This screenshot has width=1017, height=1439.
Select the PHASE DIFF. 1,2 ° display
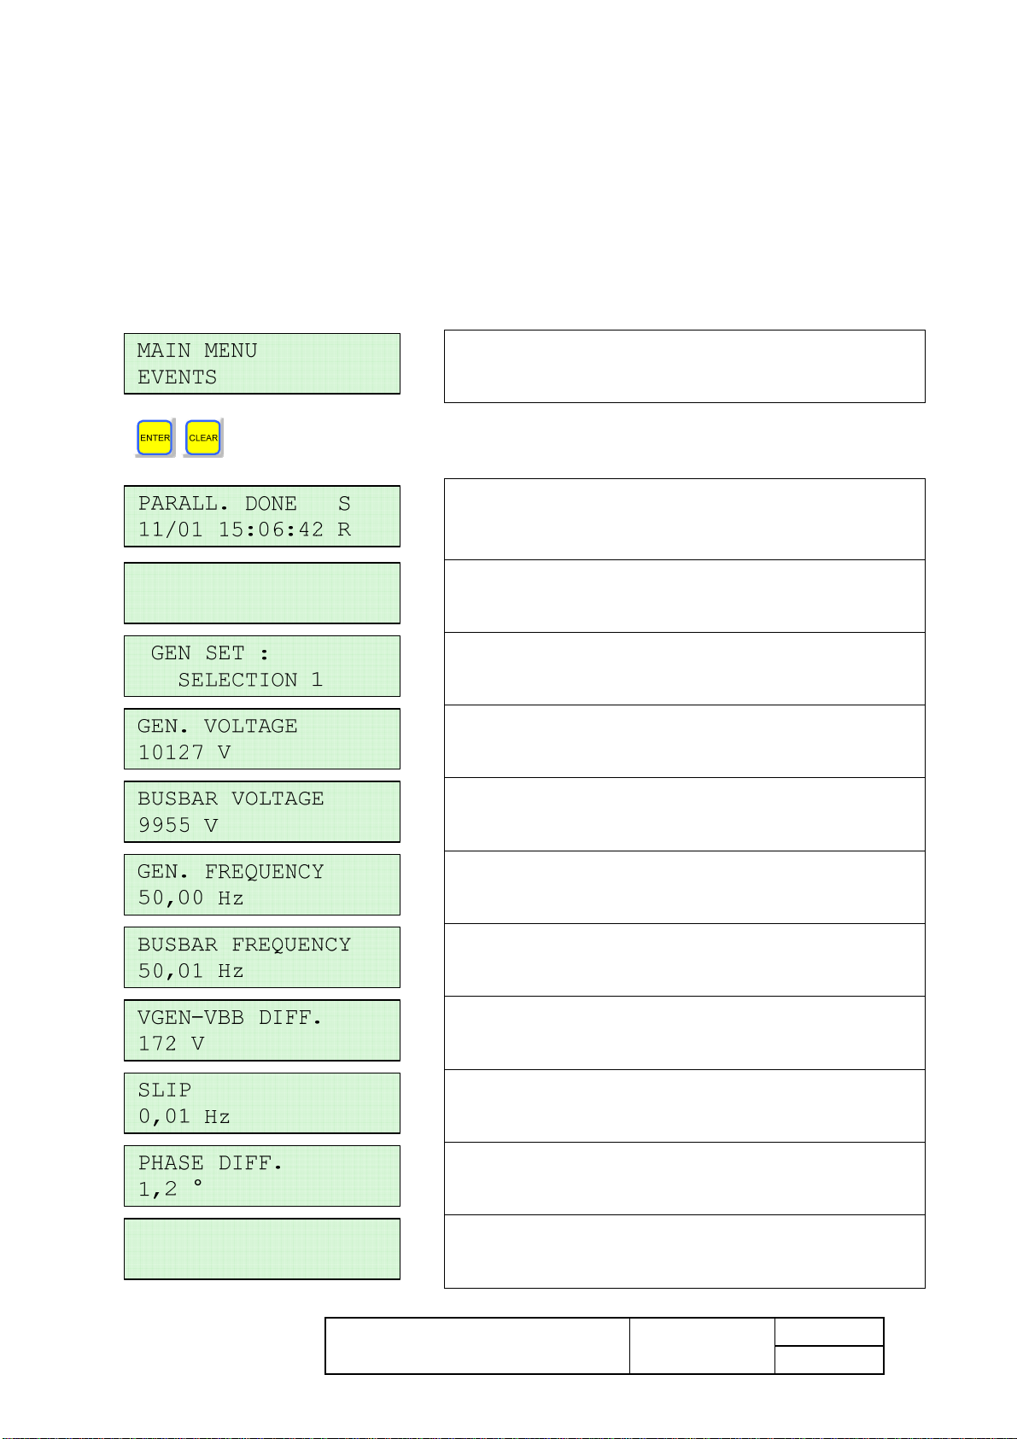[262, 1176]
